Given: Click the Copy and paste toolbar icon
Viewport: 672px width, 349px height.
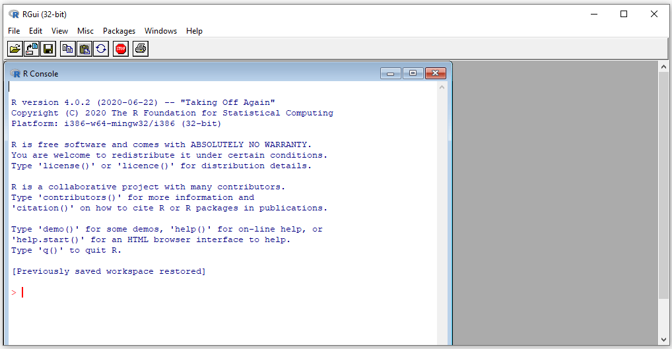Looking at the screenshot, I should click(101, 48).
